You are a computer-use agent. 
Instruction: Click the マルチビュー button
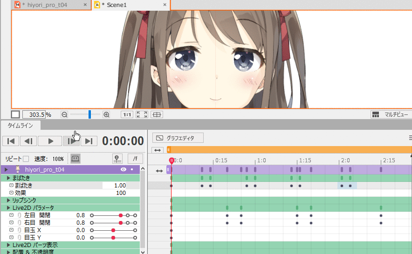click(x=391, y=114)
